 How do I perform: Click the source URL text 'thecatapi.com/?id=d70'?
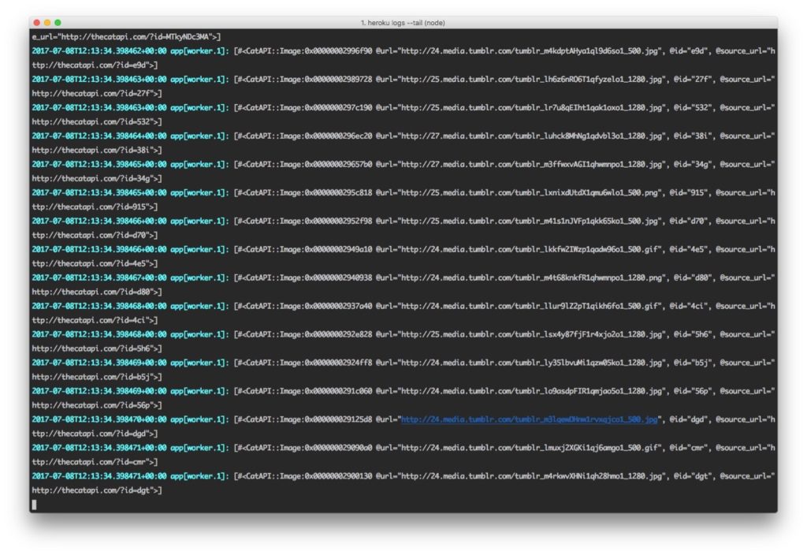pyautogui.click(x=100, y=235)
